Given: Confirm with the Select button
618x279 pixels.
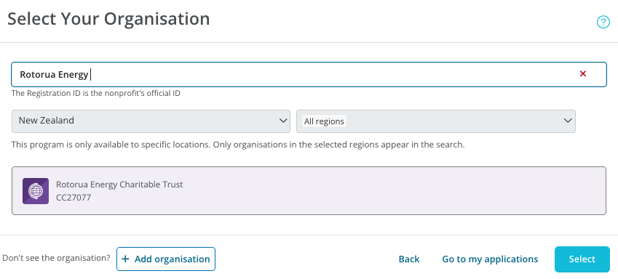Looking at the screenshot, I should click(582, 259).
